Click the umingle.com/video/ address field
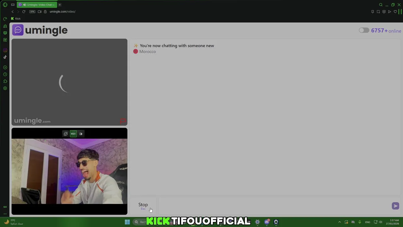This screenshot has width=403, height=227. pyautogui.click(x=62, y=12)
